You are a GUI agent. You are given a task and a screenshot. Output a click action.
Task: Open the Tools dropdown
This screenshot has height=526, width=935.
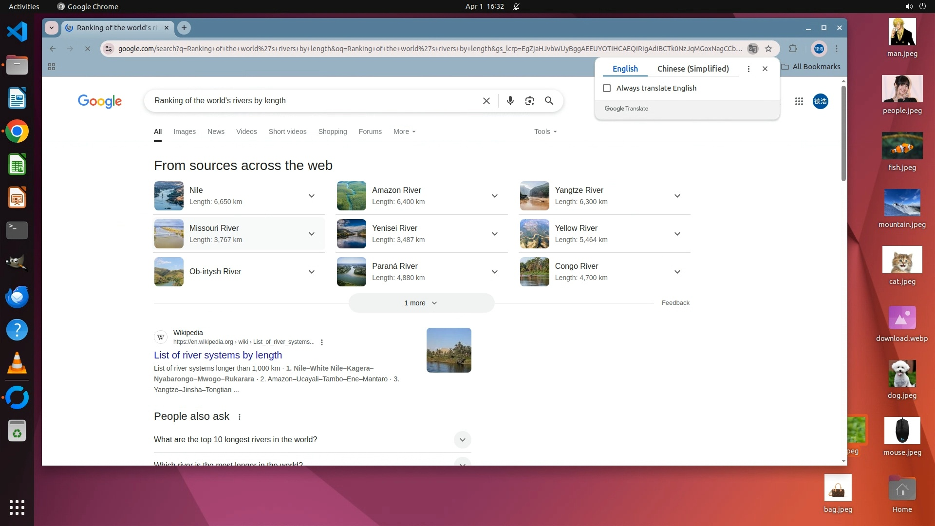[545, 131]
